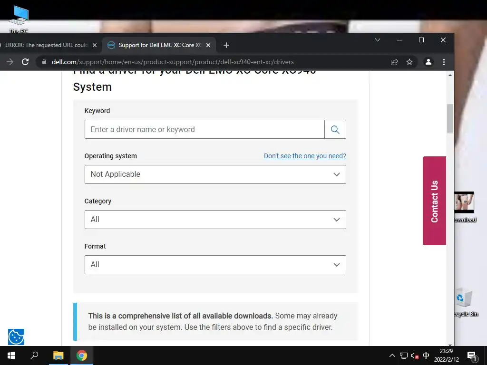This screenshot has height=365, width=487.
Task: Expand the Operating system dropdown
Action: pos(215,174)
